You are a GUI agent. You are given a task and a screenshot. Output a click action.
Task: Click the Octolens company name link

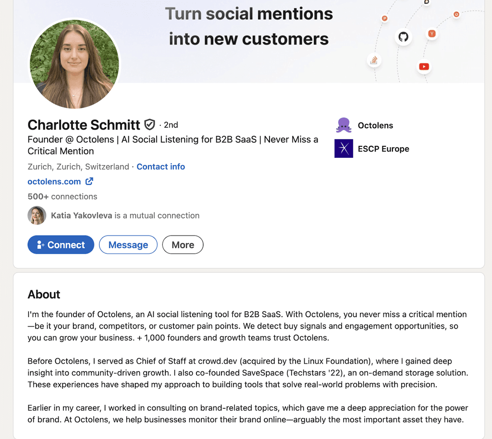pos(375,125)
